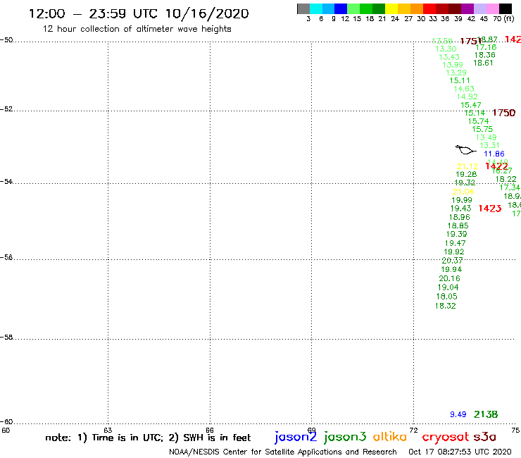Select the reading 19.47
The width and height of the screenshot is (521, 458).
click(456, 243)
